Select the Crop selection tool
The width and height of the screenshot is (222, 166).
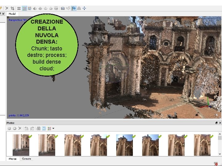[12, 8]
